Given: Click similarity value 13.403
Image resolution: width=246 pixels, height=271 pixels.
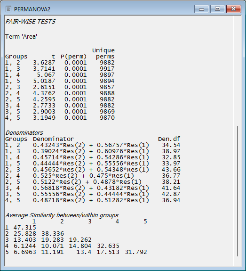Looking at the screenshot, I should click(25, 240).
